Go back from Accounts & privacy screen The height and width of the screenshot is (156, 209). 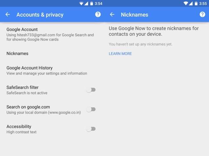click(8, 14)
